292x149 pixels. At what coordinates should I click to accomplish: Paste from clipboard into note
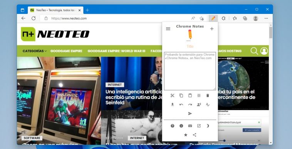[190, 95]
